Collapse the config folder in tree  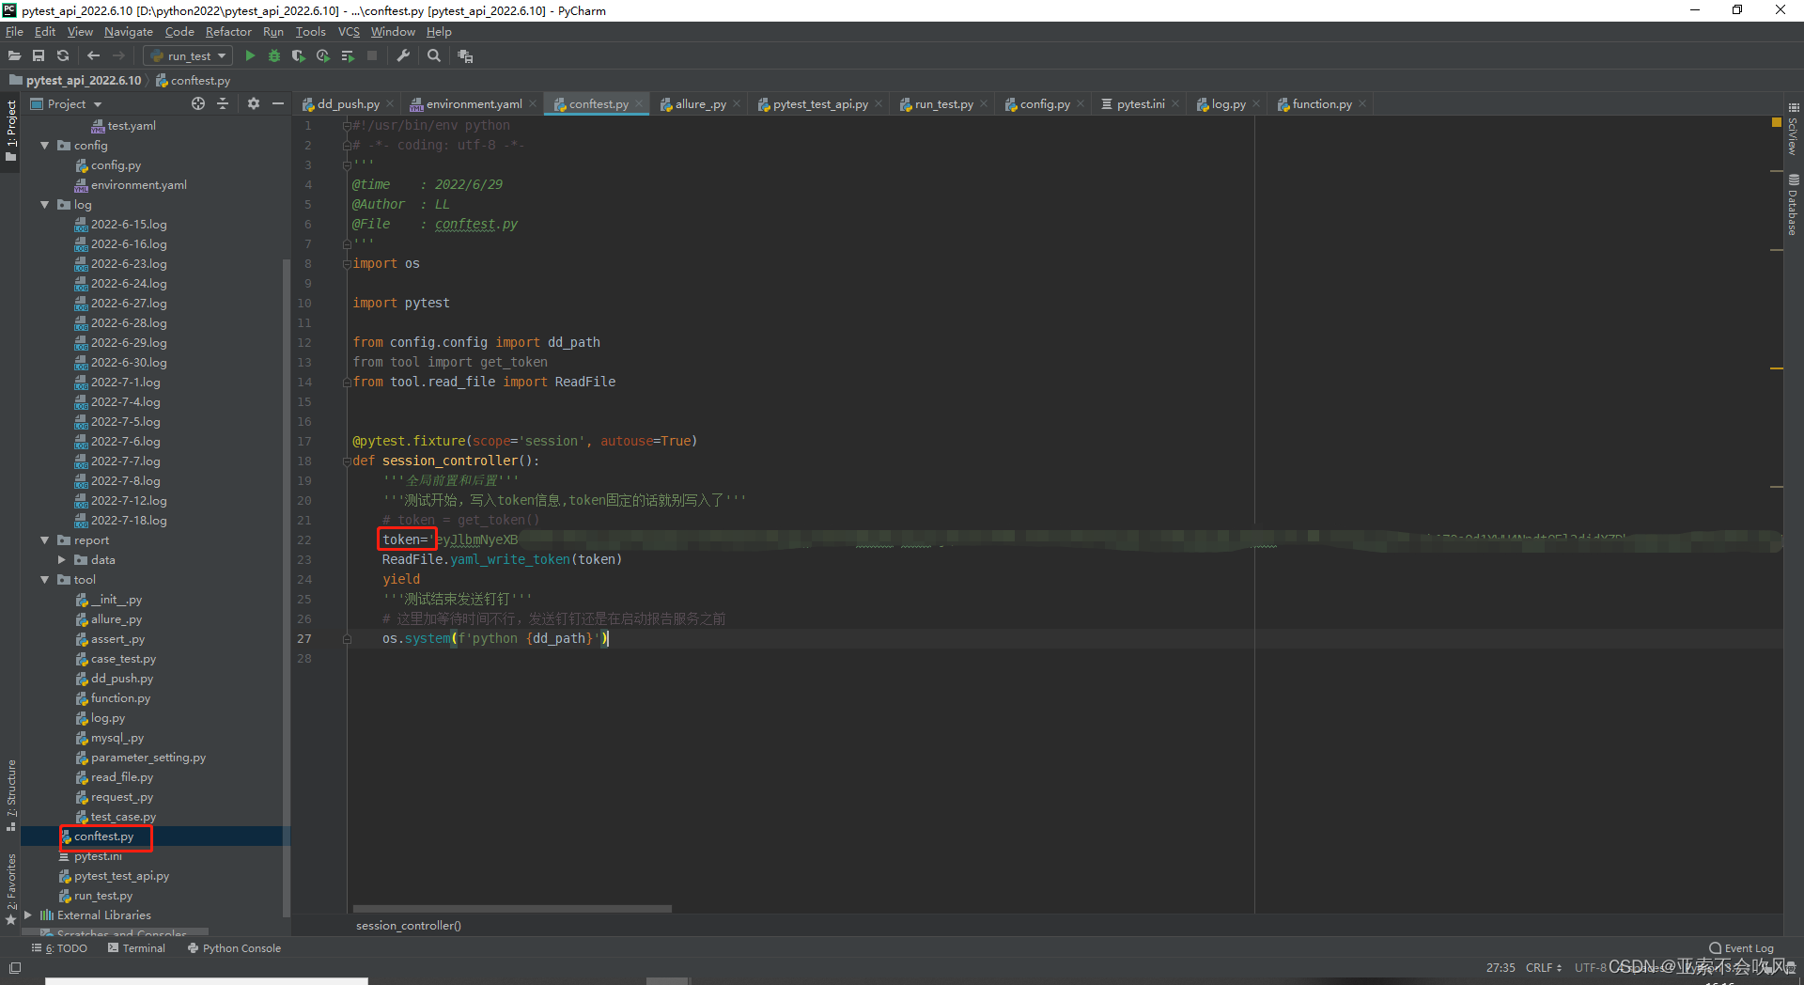[44, 146]
